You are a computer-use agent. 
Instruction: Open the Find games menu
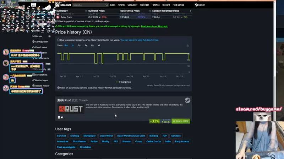point(178,5)
